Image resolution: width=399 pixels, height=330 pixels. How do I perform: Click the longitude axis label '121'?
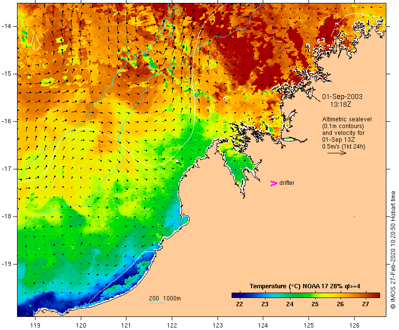126,326
